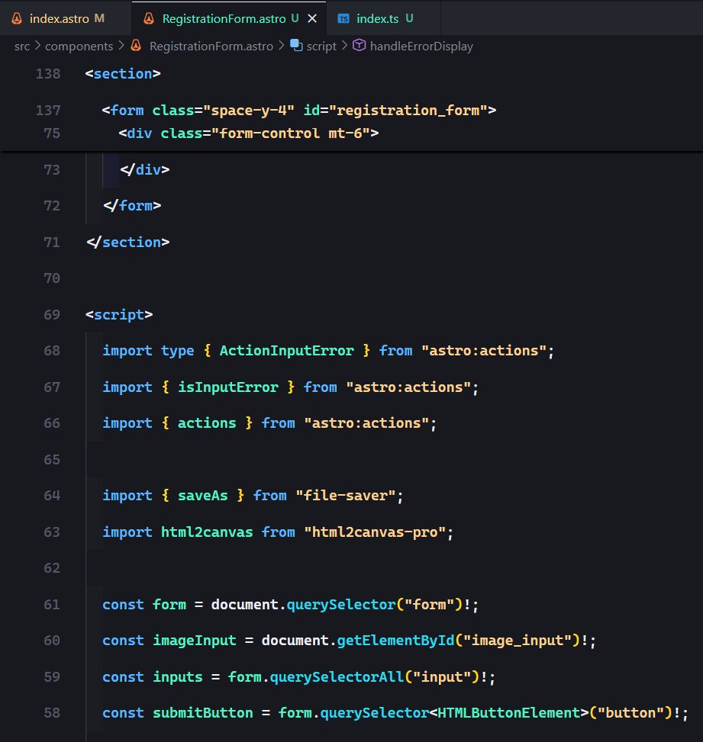The image size is (703, 742).
Task: Click the closing </div> tag
Action: 144,169
